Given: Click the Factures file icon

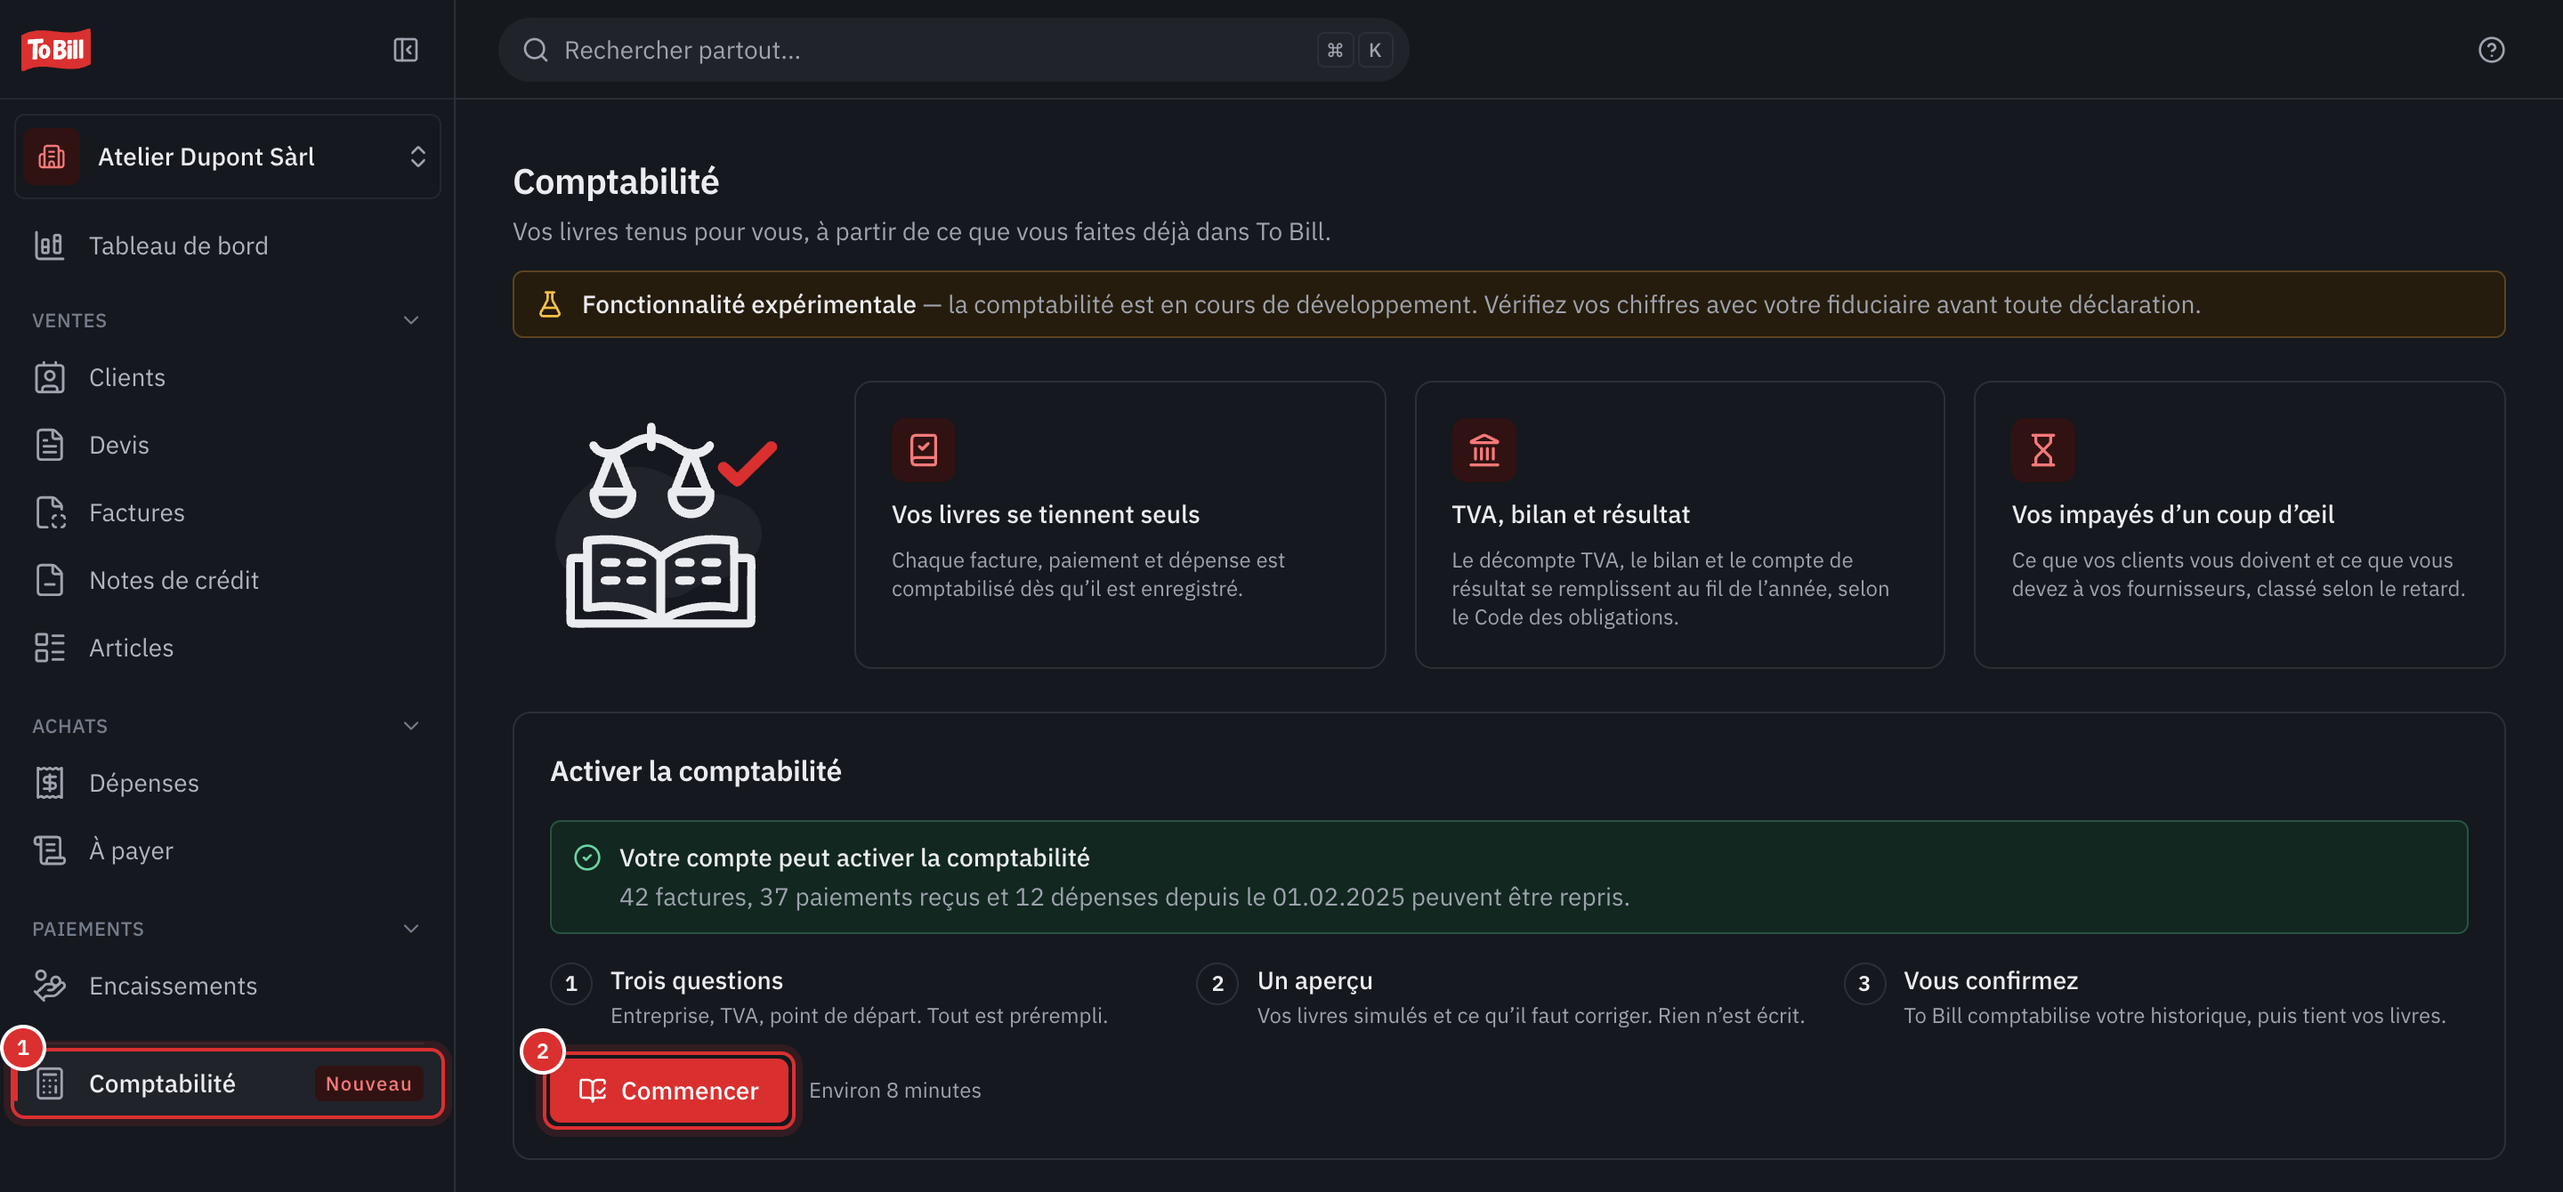Looking at the screenshot, I should click(x=50, y=512).
